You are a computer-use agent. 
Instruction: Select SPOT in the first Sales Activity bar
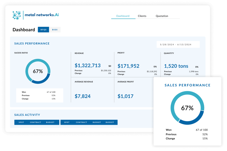[x=21, y=122]
